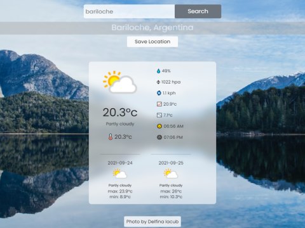Click the red thermometer feels-like icon

tap(111, 137)
